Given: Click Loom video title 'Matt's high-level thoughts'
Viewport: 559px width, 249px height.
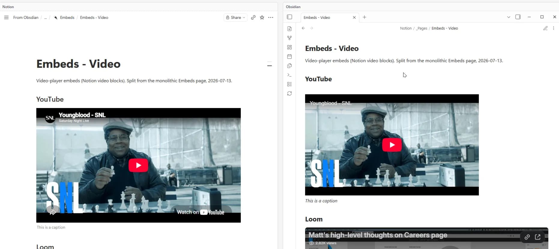Looking at the screenshot, I should 378,235.
